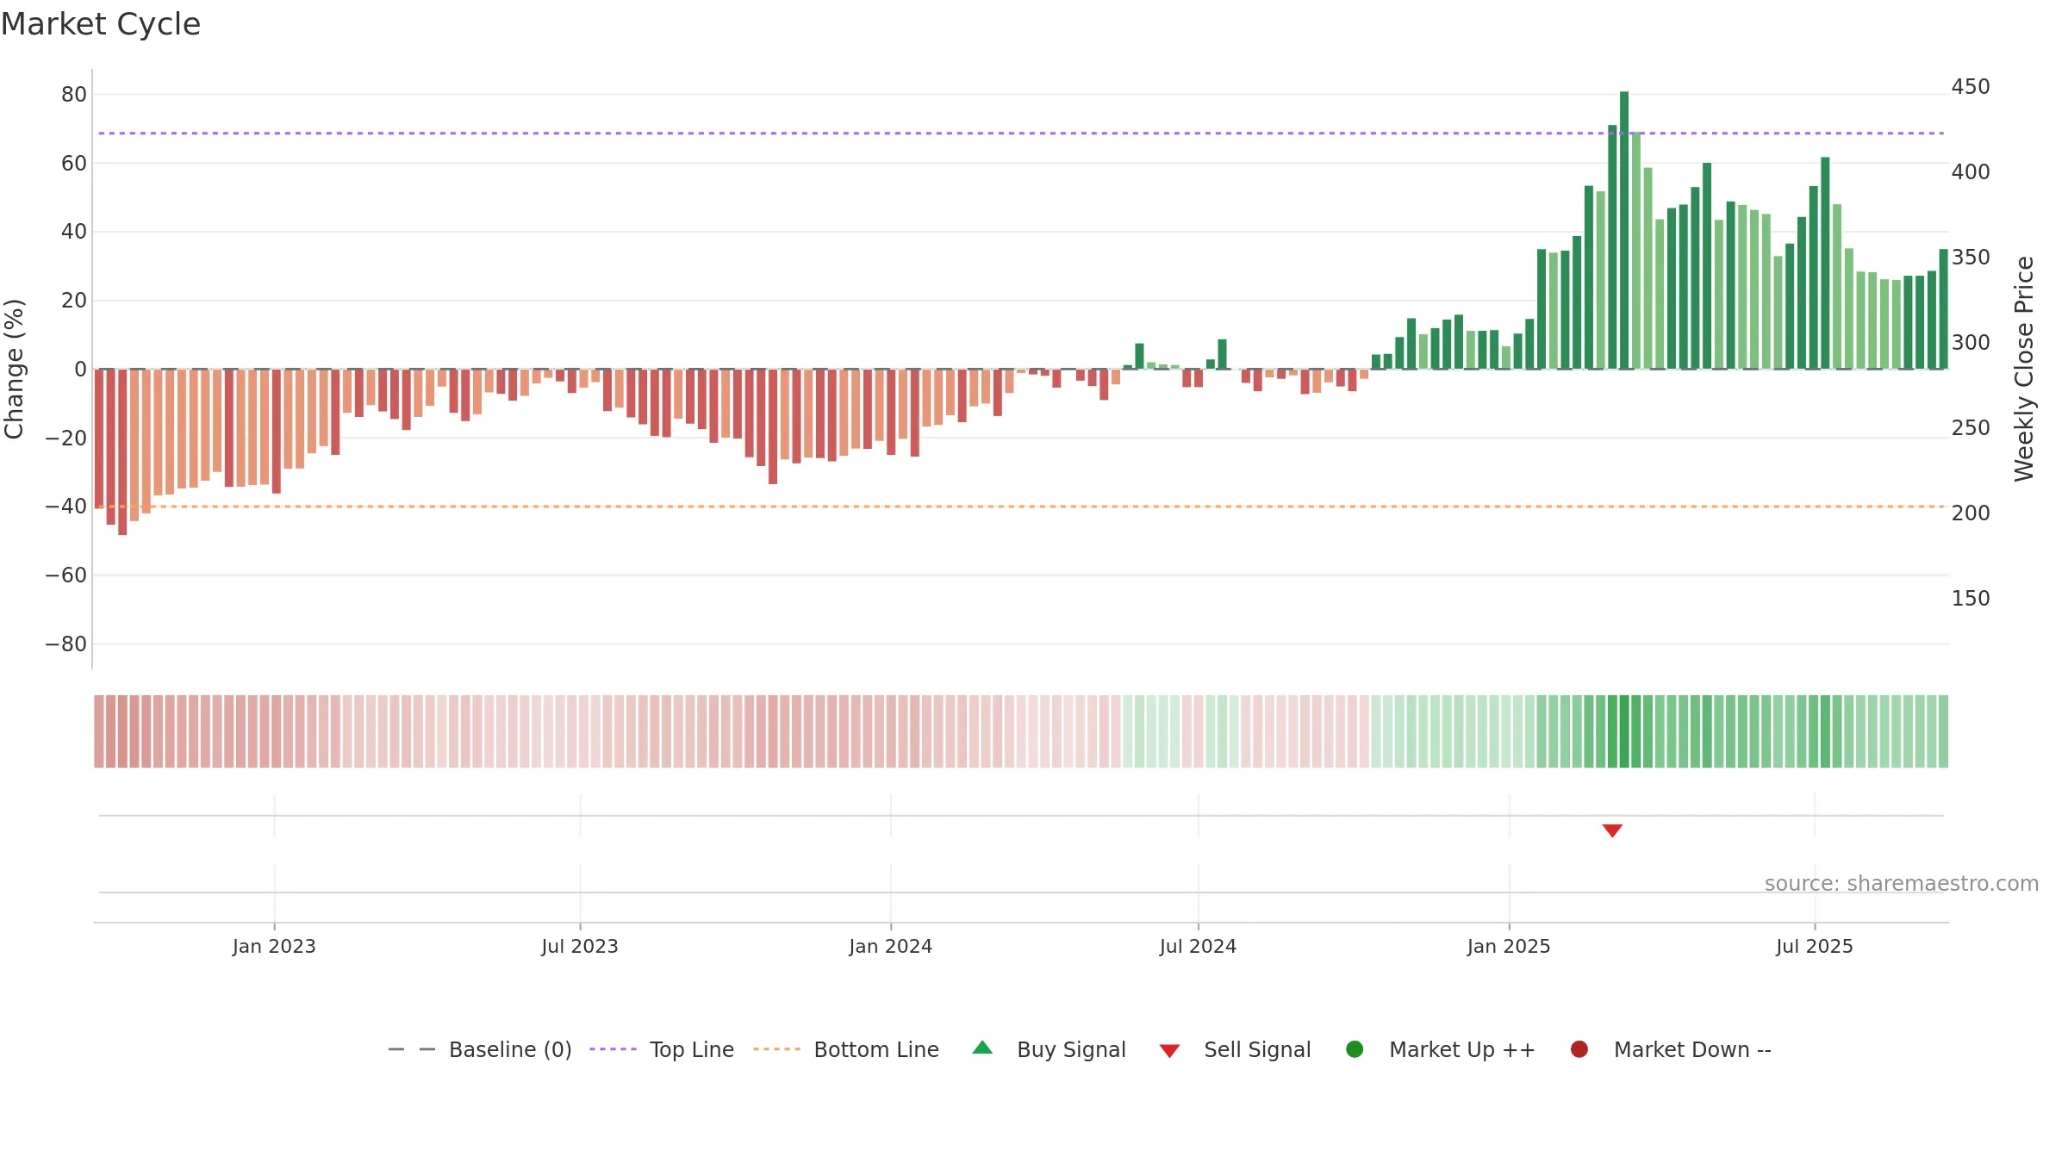2068x1163 pixels.
Task: Click the darkest green cell in the heatmap strip
Action: tap(1624, 731)
